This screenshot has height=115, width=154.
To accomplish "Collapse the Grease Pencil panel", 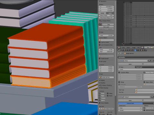I will pyautogui.click(x=99, y=21).
